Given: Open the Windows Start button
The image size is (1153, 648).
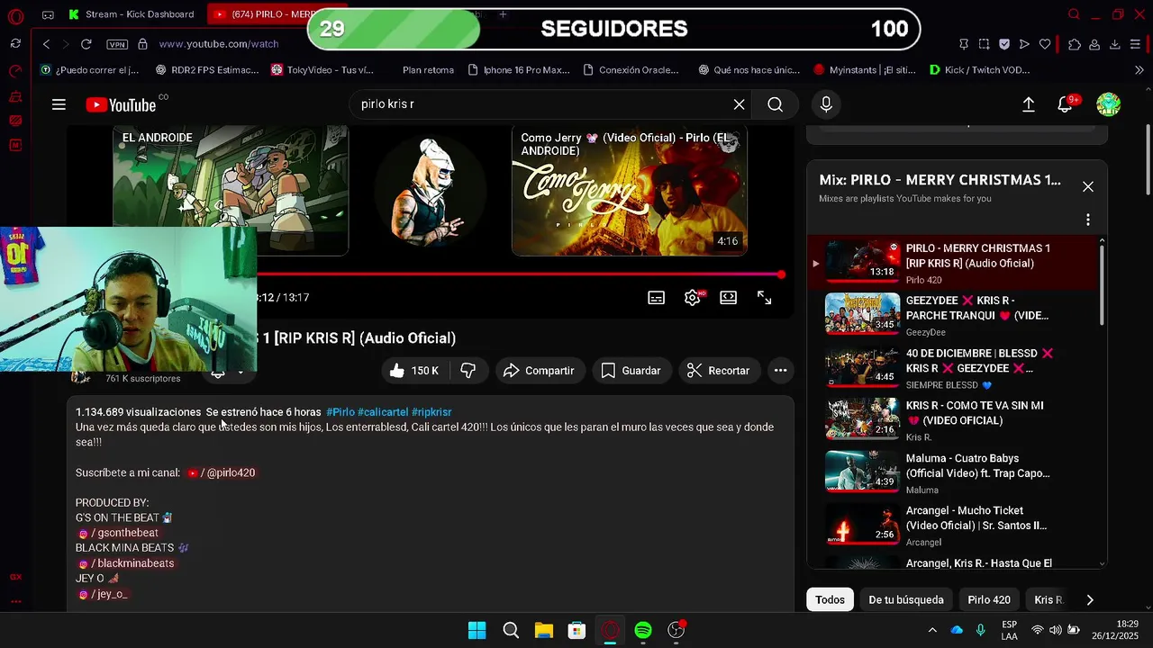Looking at the screenshot, I should 477,630.
